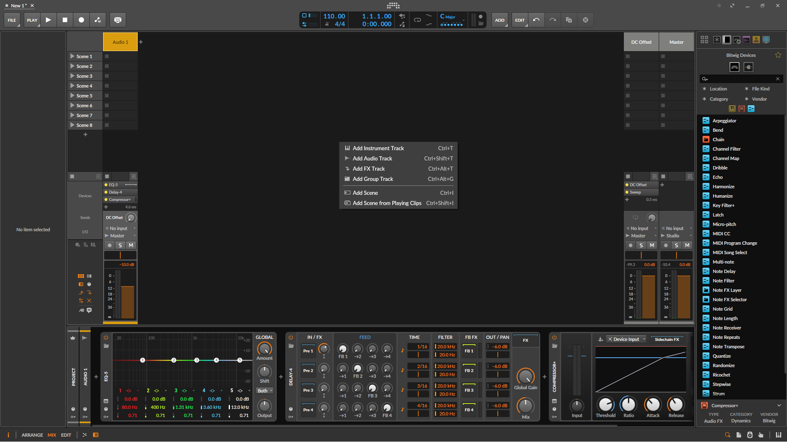Launch Scene 3

click(x=73, y=76)
